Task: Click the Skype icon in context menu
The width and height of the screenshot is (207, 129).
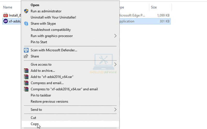Action: 26,23
